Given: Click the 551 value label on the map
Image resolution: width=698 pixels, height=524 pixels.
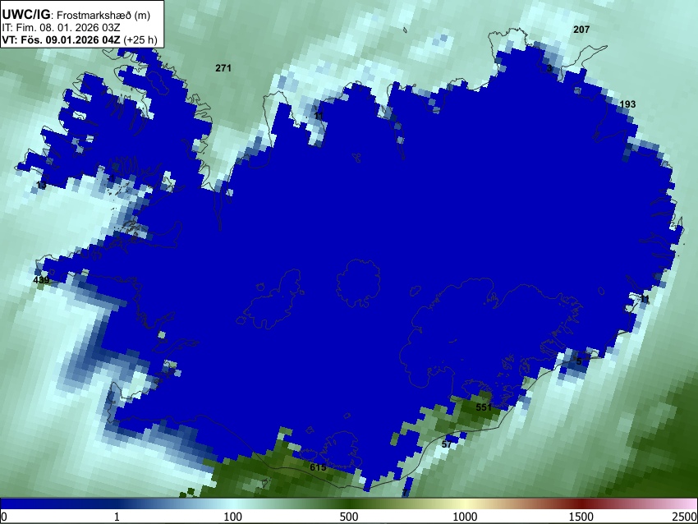Looking at the screenshot, I should point(484,407).
